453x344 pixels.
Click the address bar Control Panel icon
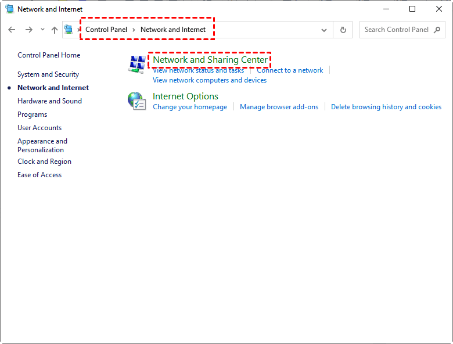tap(69, 30)
